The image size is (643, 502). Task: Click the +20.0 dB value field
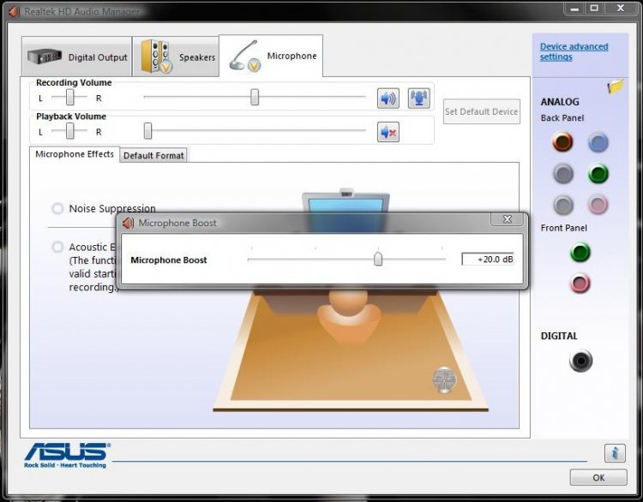point(488,259)
